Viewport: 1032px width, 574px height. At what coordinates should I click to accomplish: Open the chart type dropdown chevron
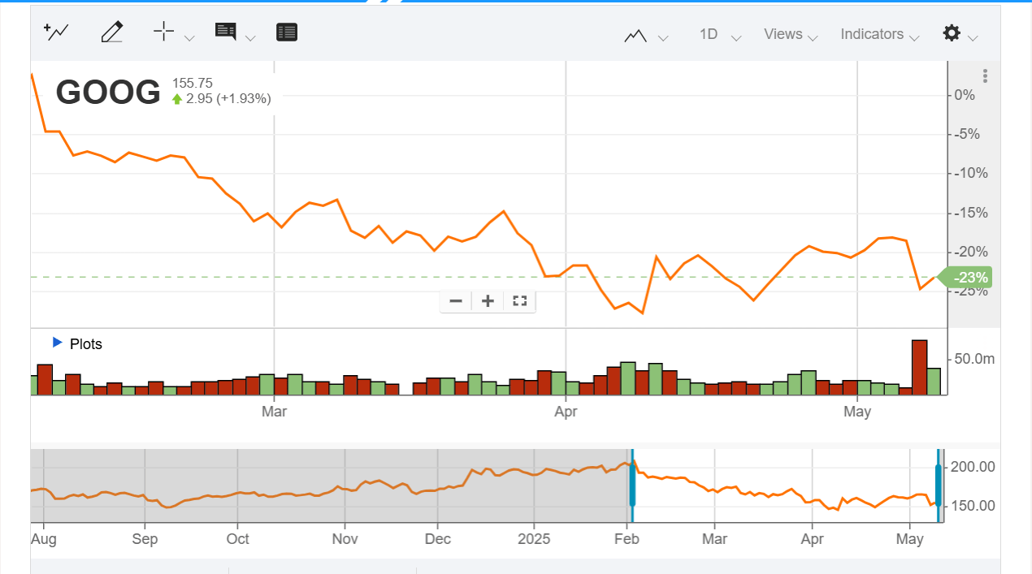pyautogui.click(x=663, y=37)
